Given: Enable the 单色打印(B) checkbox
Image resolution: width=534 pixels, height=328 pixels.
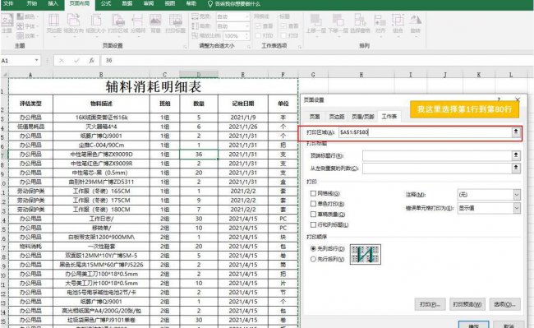Looking at the screenshot, I should pos(313,204).
